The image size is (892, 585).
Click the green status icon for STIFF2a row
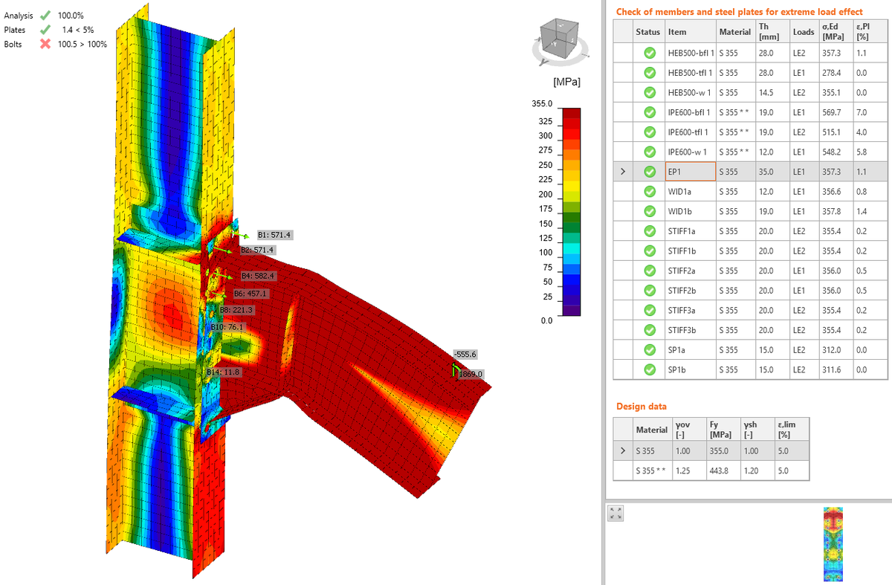[x=649, y=271]
